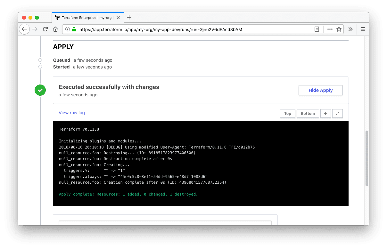
Task: Open the page actions ellipsis menu
Action: point(330,29)
